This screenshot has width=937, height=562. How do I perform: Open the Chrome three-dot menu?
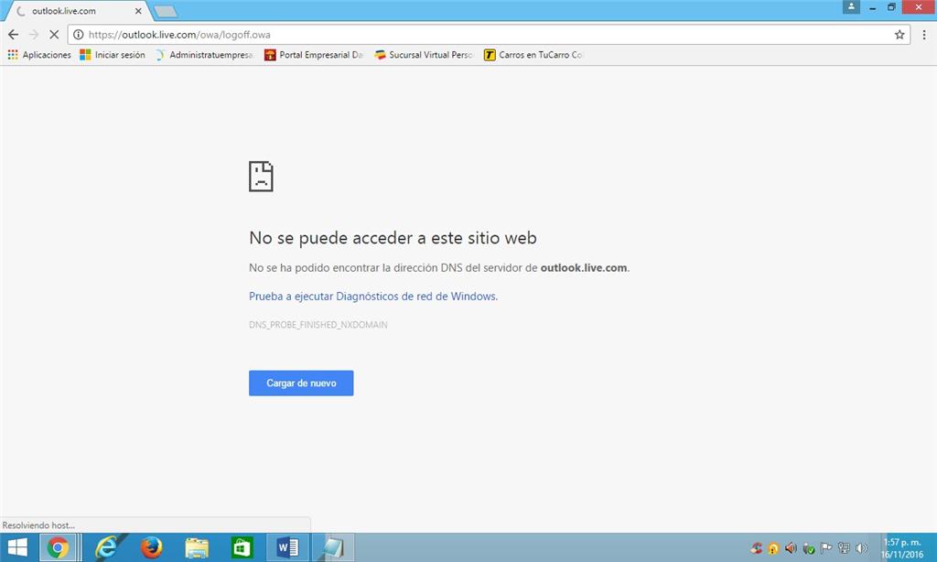tap(924, 35)
